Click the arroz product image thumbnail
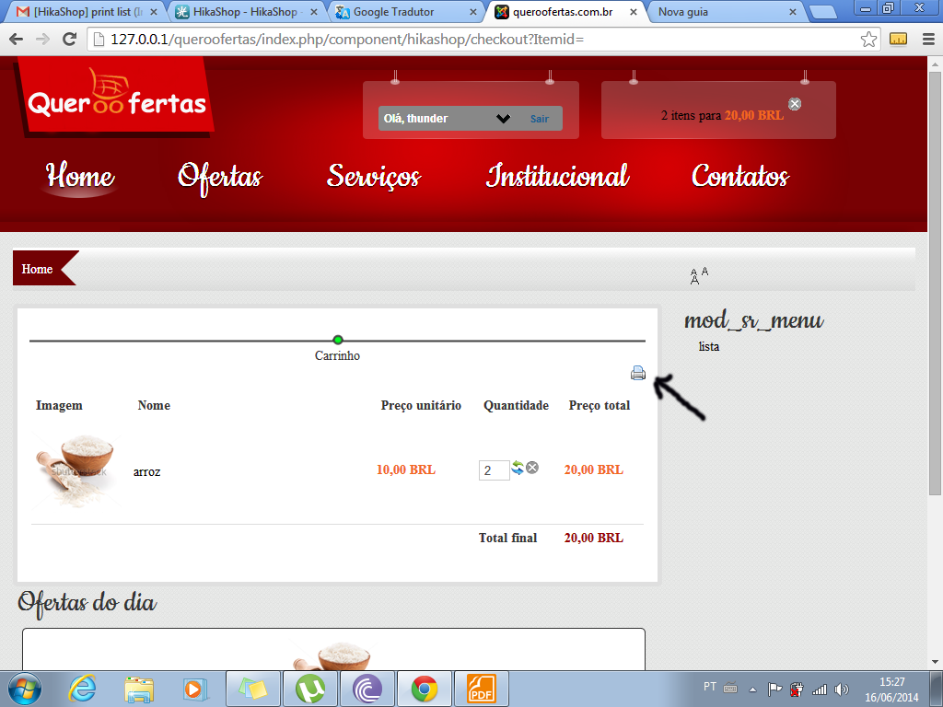The height and width of the screenshot is (707, 943). pos(76,470)
